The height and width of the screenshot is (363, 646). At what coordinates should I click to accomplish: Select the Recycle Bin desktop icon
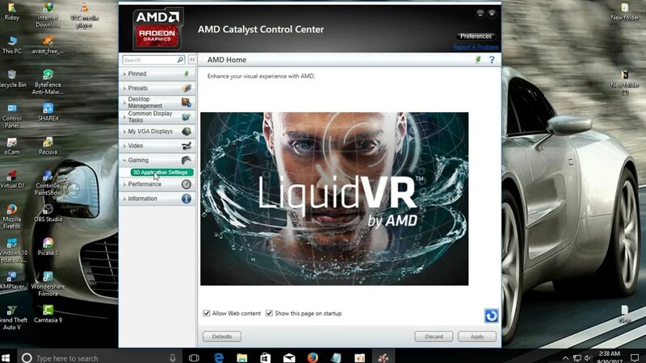[x=12, y=79]
